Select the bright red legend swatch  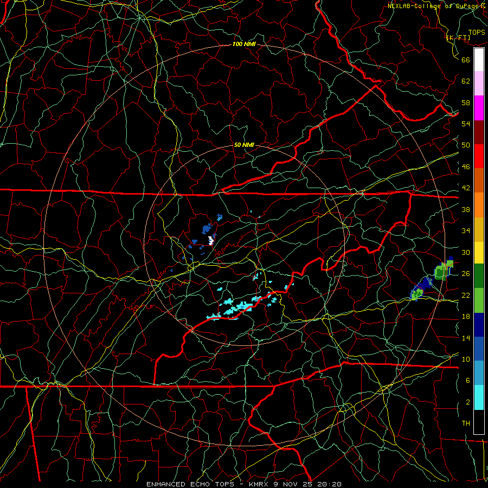tap(479, 156)
